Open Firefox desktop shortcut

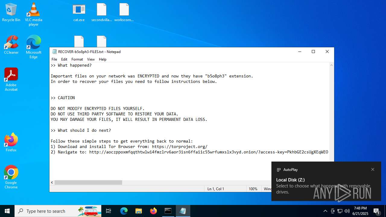click(x=11, y=142)
